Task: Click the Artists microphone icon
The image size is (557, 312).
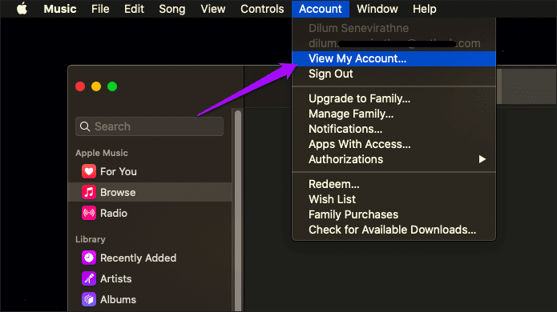Action: click(89, 278)
